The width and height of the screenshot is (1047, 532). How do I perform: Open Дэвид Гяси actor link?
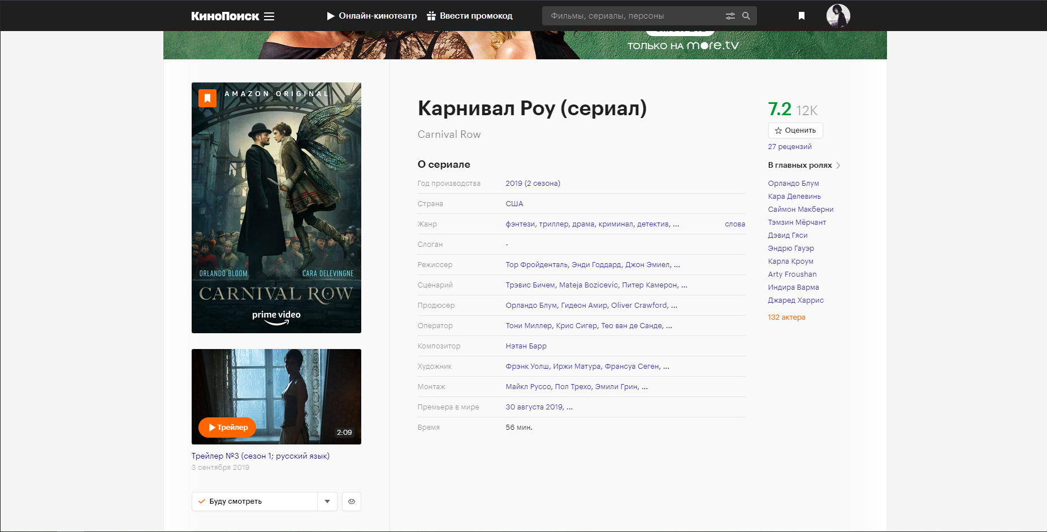point(788,236)
